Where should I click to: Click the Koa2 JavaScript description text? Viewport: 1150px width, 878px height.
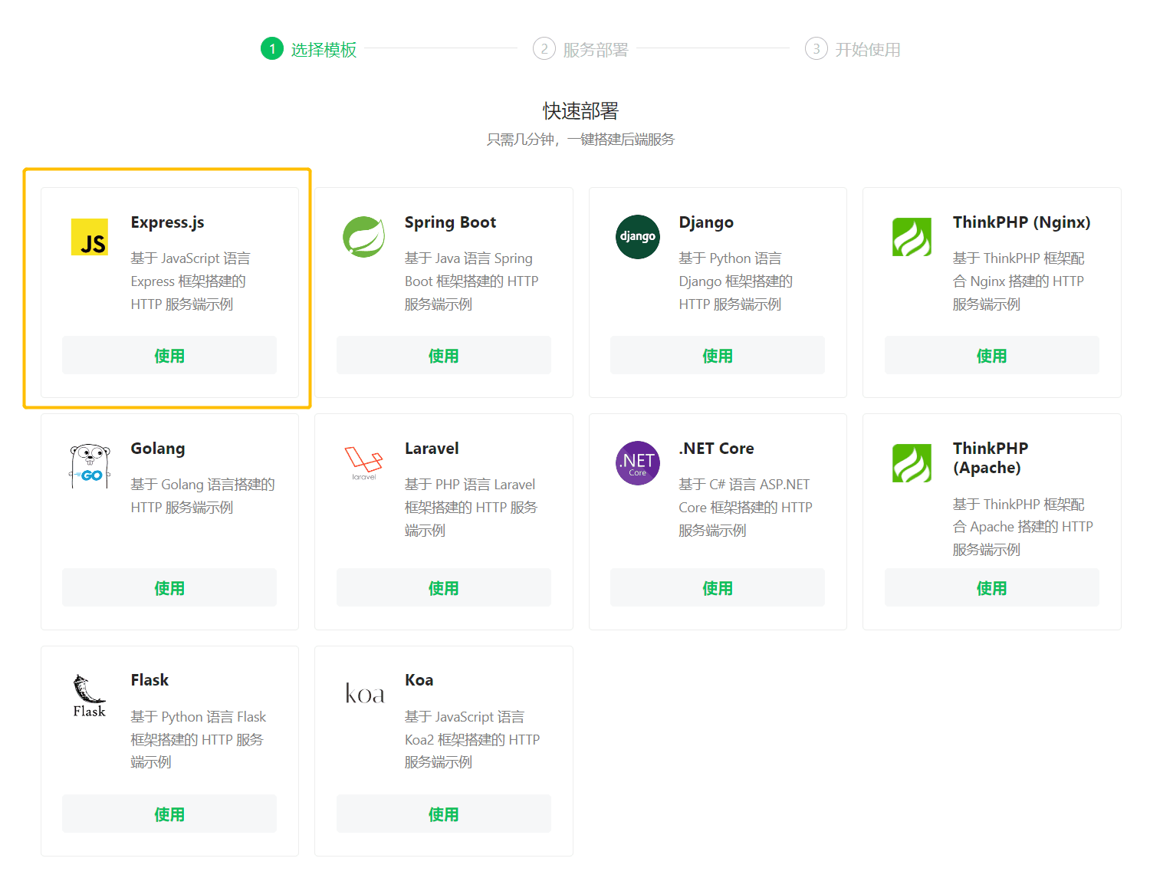pyautogui.click(x=472, y=739)
